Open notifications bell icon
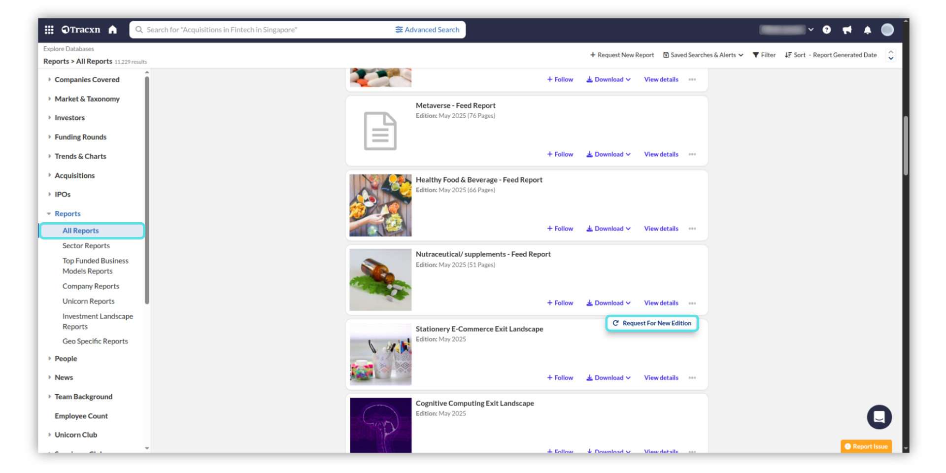 pyautogui.click(x=867, y=30)
